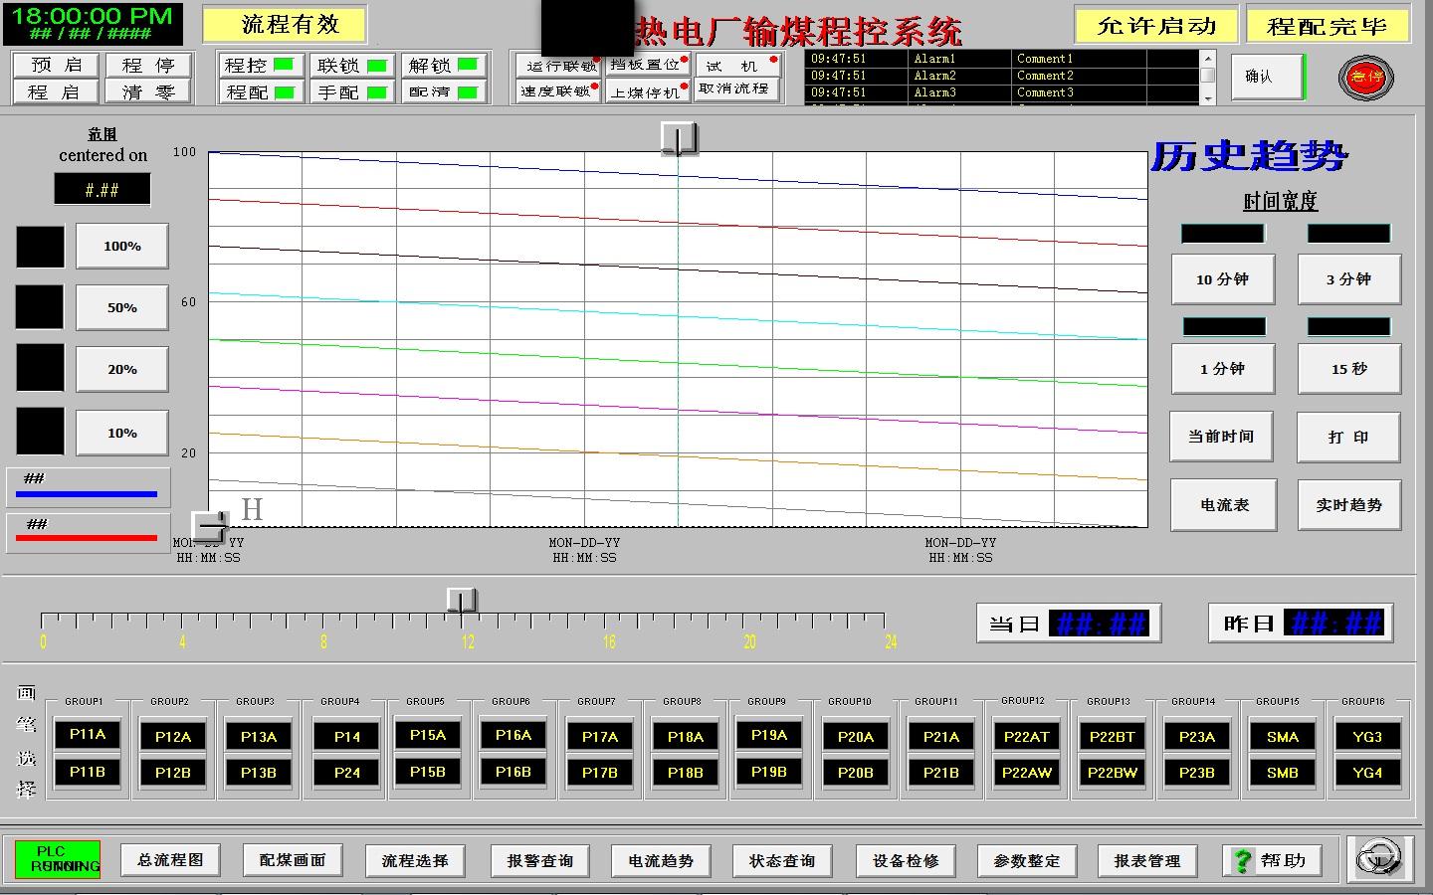Toggle the 联锁 interlock button

352,66
